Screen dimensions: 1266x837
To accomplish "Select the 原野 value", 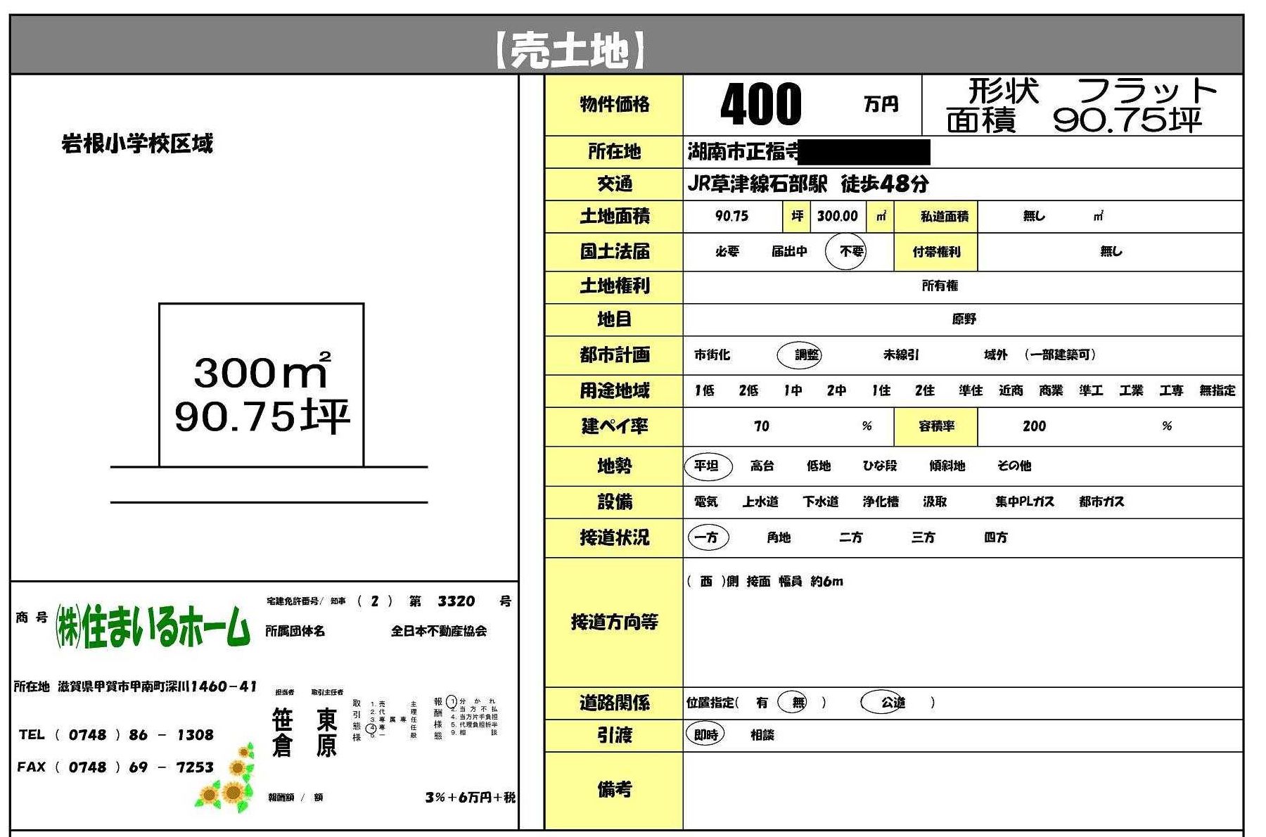I will [x=964, y=319].
